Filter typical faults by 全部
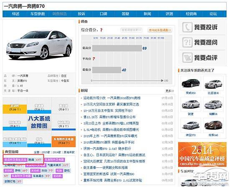Viewport: 230px width, 187px height. 37,152
